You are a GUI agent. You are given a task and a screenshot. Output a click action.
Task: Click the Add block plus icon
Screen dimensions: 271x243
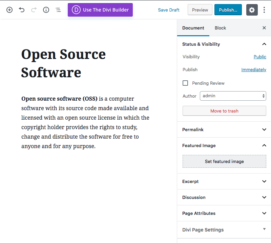(9, 10)
